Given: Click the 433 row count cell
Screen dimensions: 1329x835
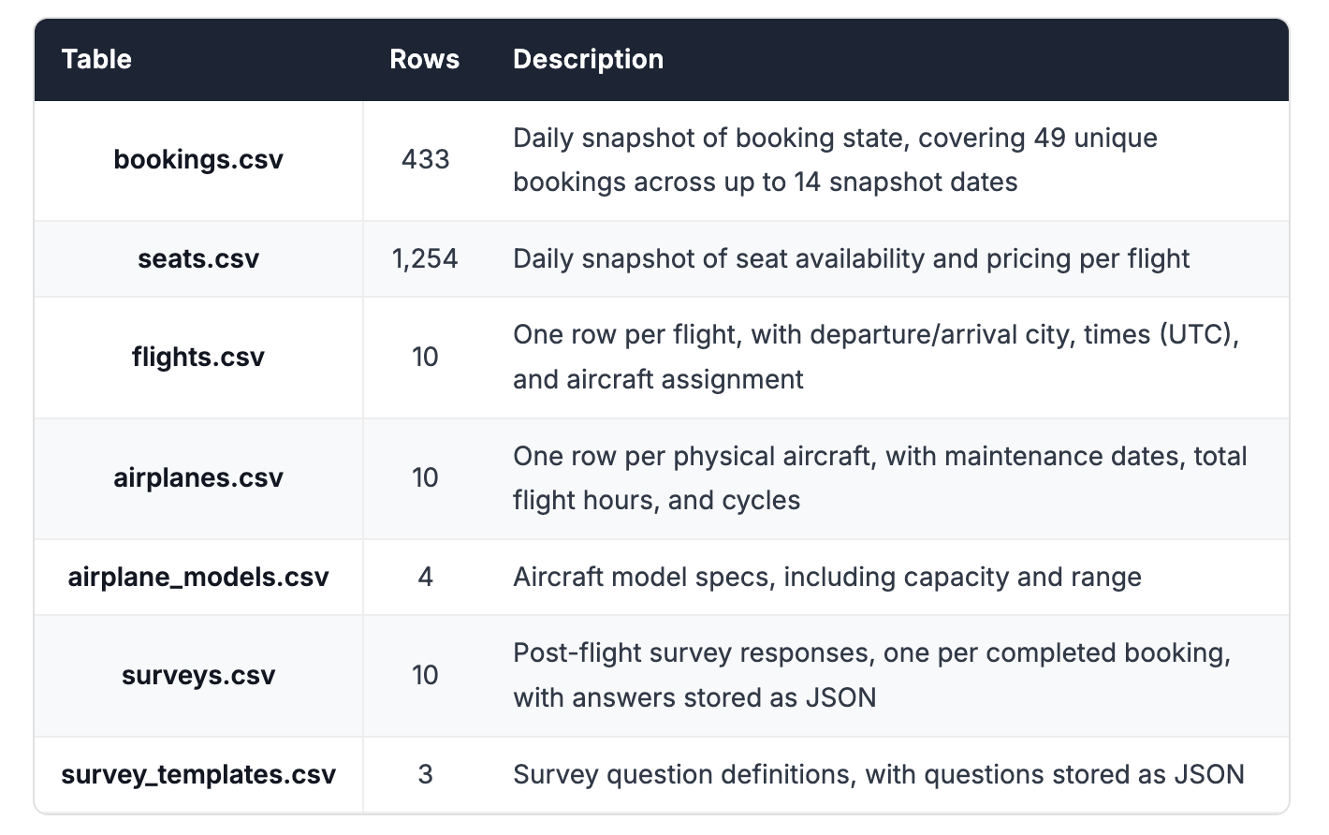Looking at the screenshot, I should click(425, 159).
